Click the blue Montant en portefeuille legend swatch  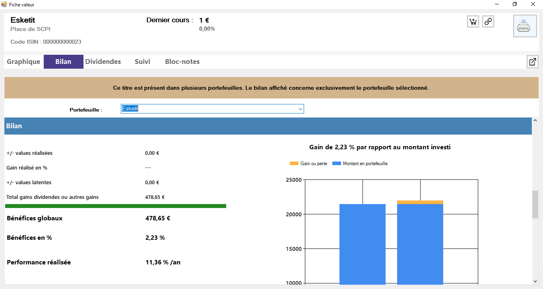pyautogui.click(x=336, y=164)
